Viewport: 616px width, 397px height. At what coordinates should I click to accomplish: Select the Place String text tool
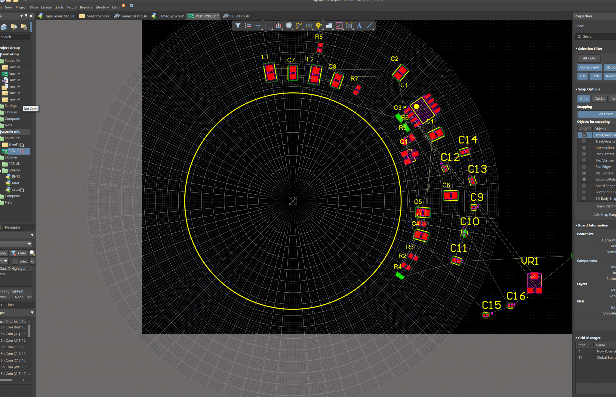click(359, 26)
